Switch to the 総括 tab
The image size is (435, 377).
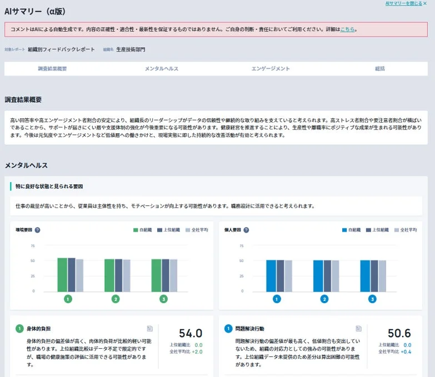pos(380,68)
